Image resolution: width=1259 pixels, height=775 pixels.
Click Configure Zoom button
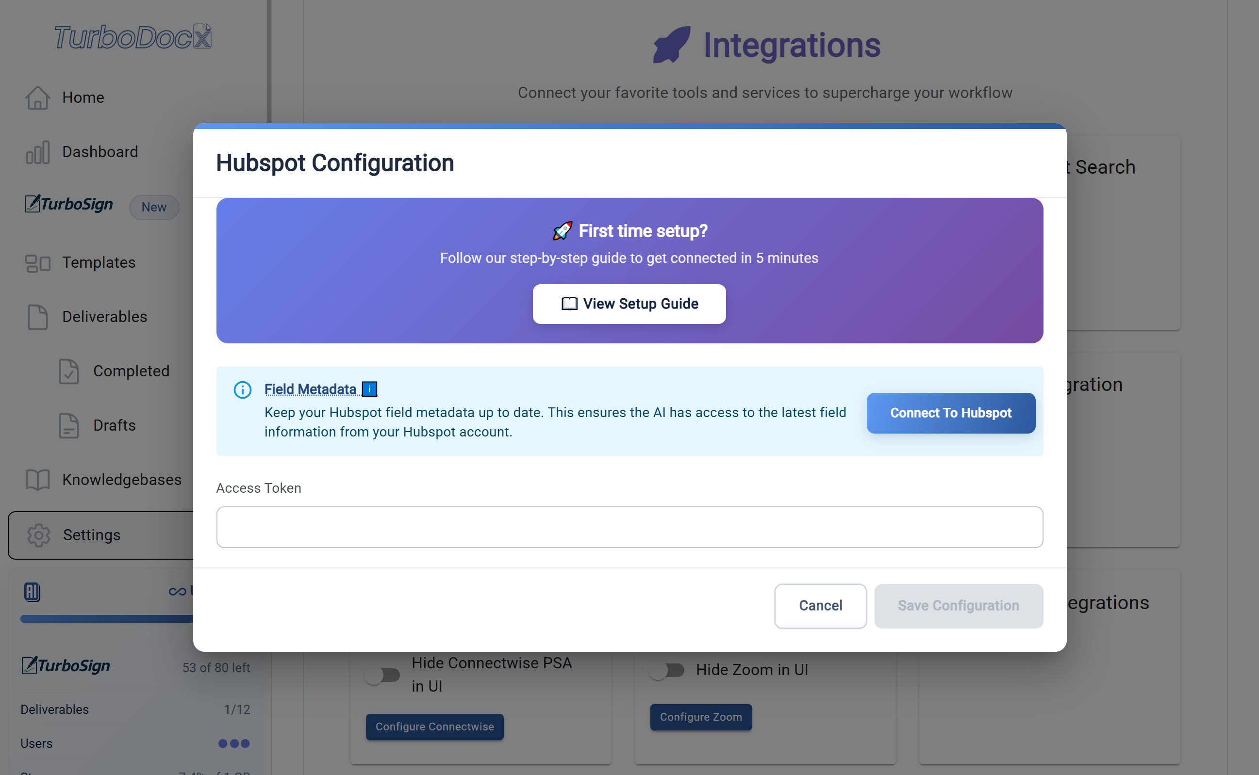coord(701,717)
